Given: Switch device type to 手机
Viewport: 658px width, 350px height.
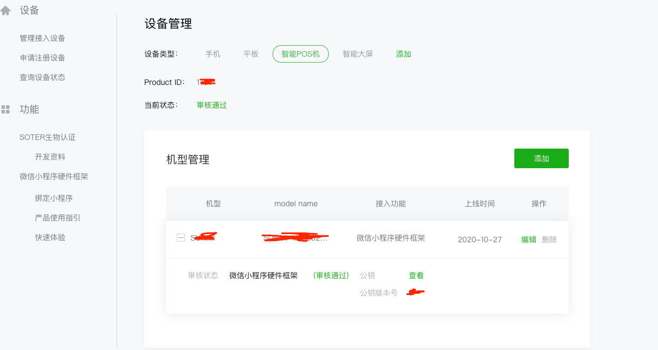Looking at the screenshot, I should (x=213, y=54).
